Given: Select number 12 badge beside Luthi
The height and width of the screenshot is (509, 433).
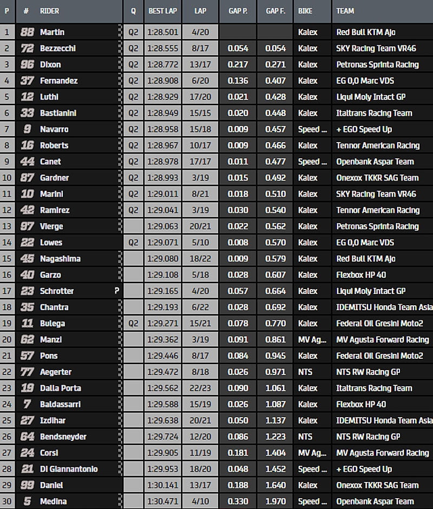Looking at the screenshot, I should 27,97.
